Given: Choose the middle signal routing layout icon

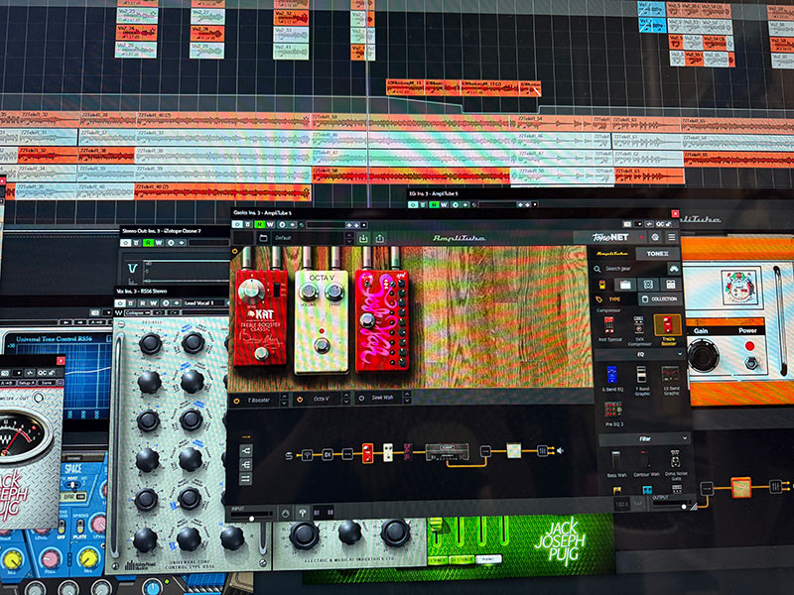Looking at the screenshot, I should point(245,464).
